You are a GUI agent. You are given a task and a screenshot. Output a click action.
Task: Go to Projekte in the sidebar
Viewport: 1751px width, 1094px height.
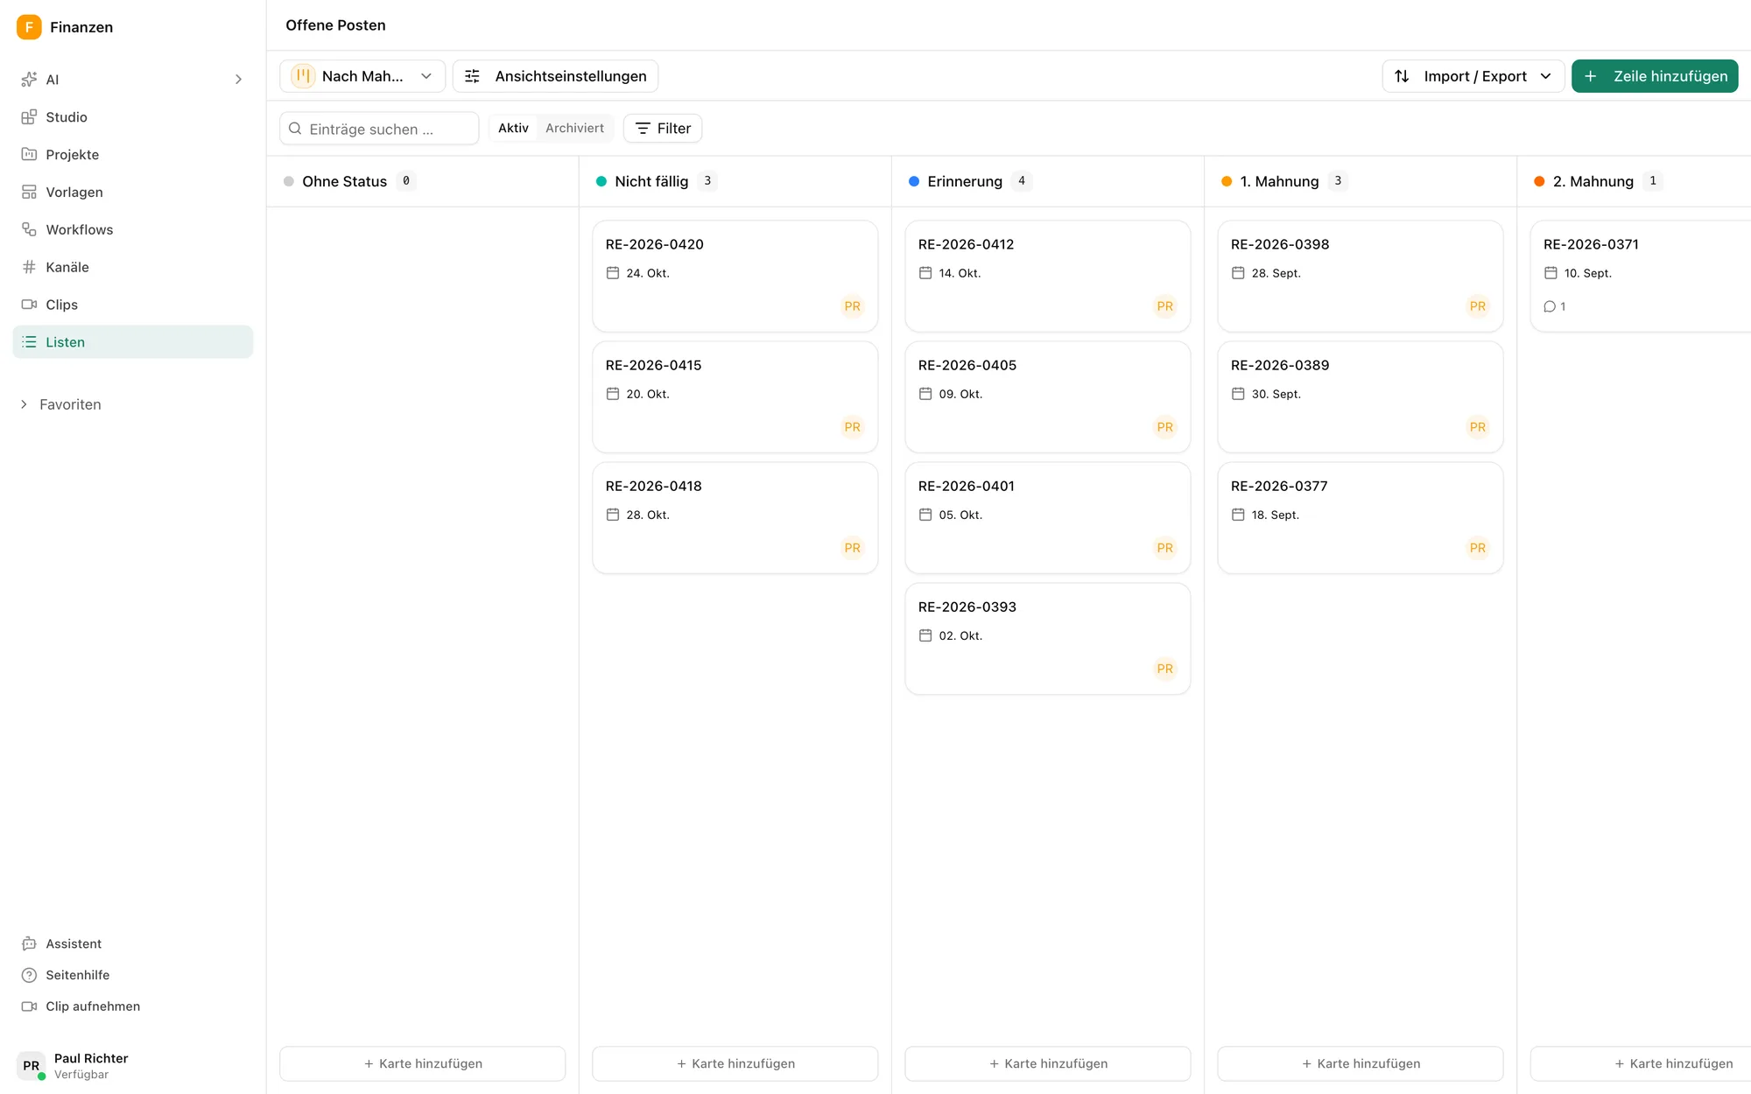(133, 155)
